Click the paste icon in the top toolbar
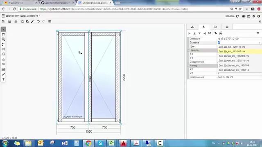The image size is (262, 147). click(27, 22)
